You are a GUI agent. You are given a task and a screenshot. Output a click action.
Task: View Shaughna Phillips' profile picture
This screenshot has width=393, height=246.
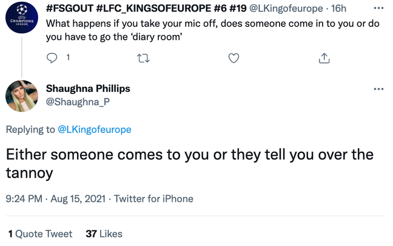coord(22,96)
